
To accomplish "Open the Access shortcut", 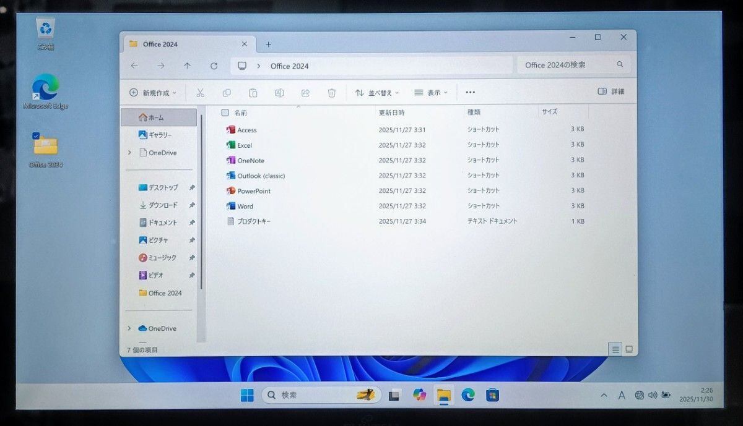I will tap(241, 130).
